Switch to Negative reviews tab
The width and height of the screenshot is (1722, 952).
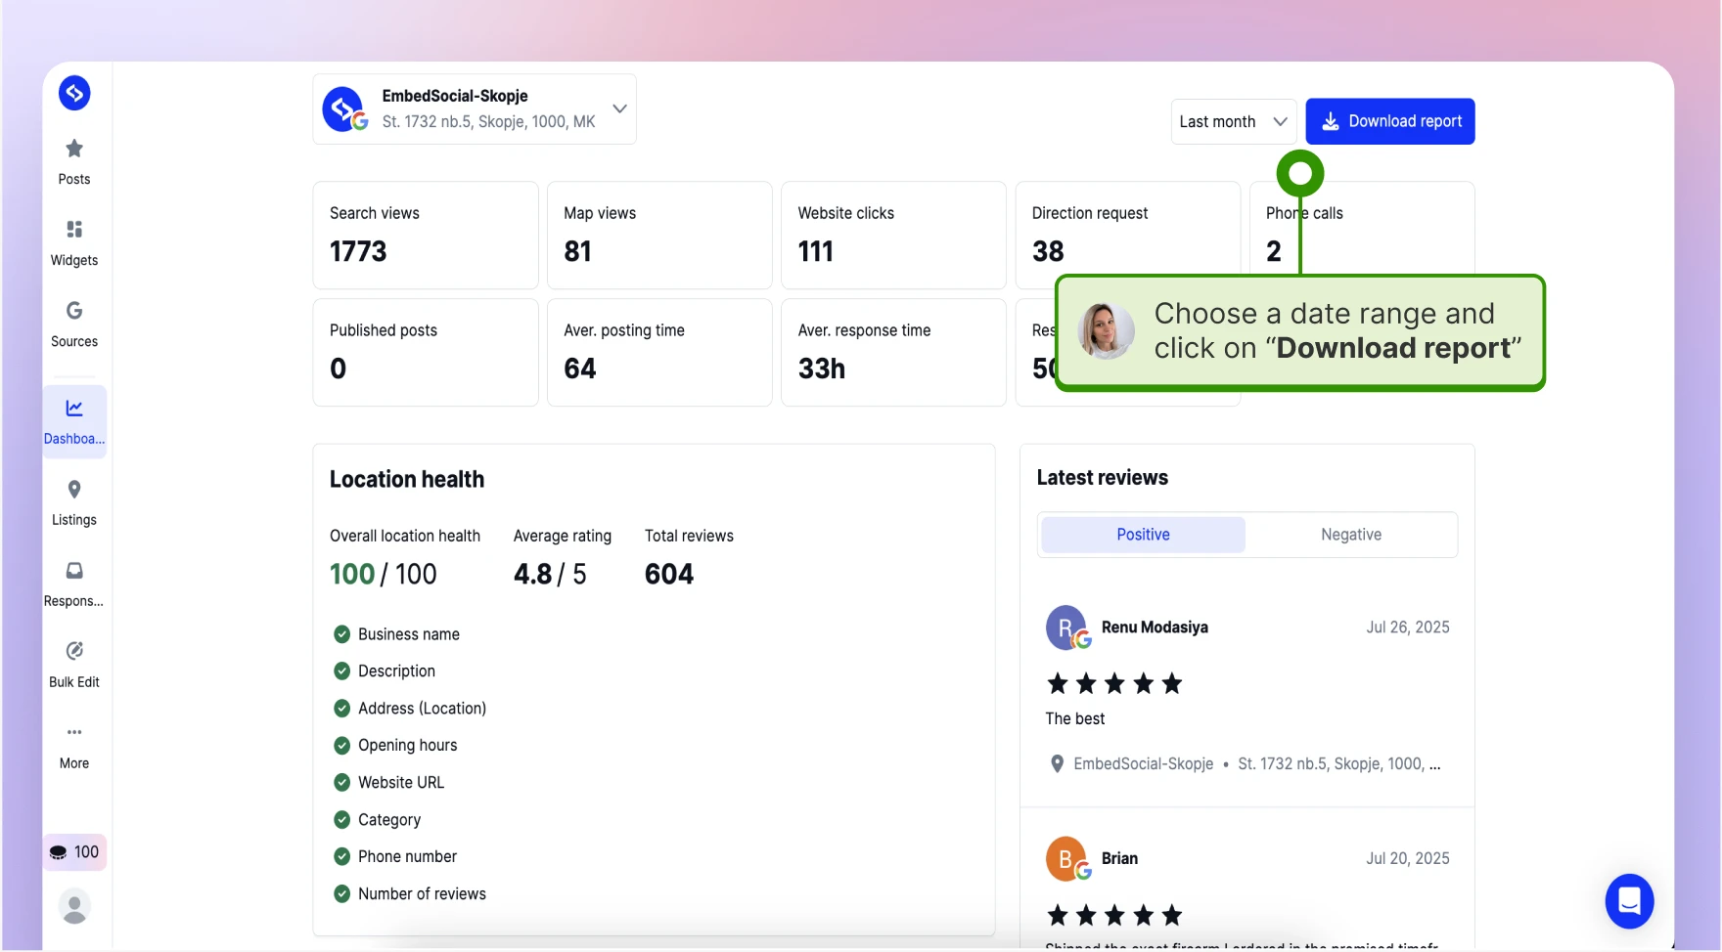[1351, 535]
